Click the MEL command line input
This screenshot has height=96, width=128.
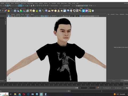[86, 91]
